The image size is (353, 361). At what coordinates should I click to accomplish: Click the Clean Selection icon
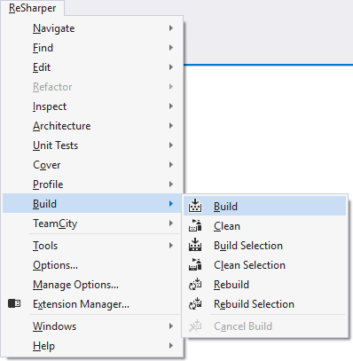coord(195,264)
